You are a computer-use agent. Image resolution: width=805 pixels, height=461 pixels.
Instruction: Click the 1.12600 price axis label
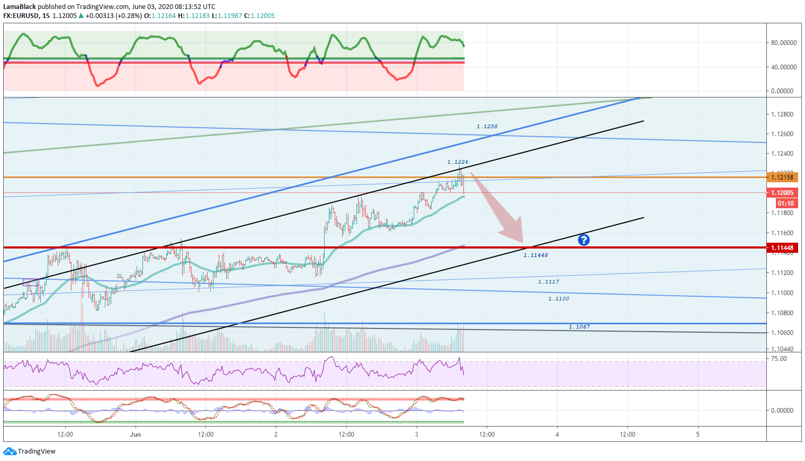(x=782, y=134)
